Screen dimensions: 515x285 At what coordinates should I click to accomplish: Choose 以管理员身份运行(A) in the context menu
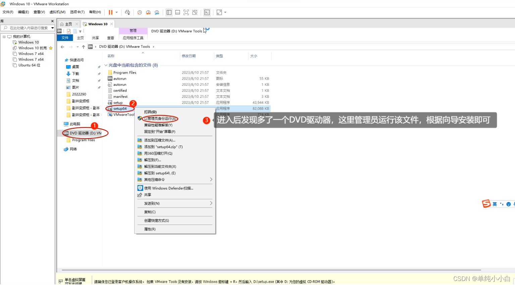point(160,119)
